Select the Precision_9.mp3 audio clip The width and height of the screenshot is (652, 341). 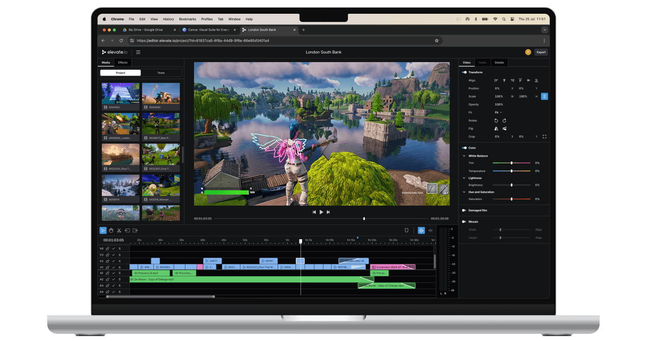pos(151,273)
